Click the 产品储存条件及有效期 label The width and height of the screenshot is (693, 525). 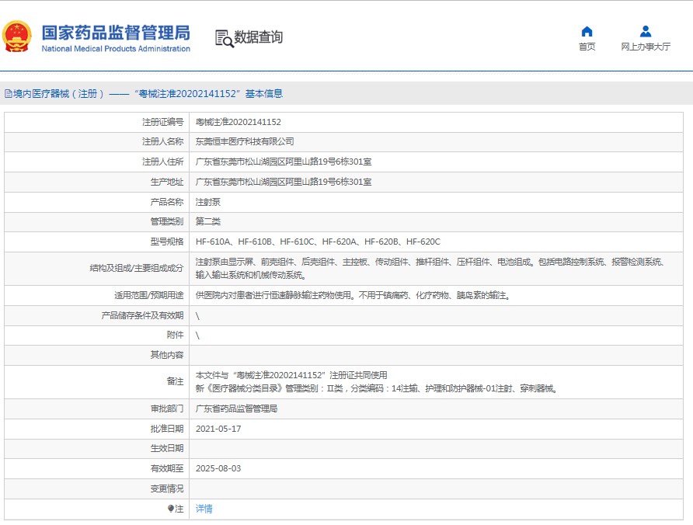pos(142,315)
